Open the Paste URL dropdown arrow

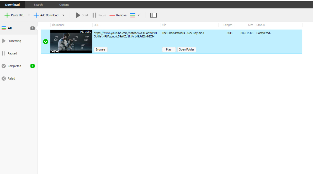coord(29,15)
